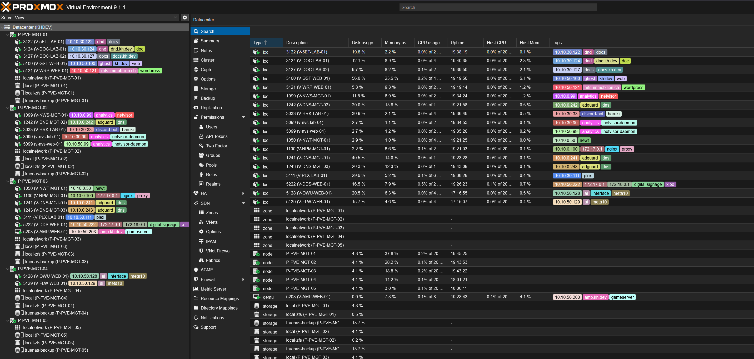Select the Ceph menu entry

(x=206, y=69)
